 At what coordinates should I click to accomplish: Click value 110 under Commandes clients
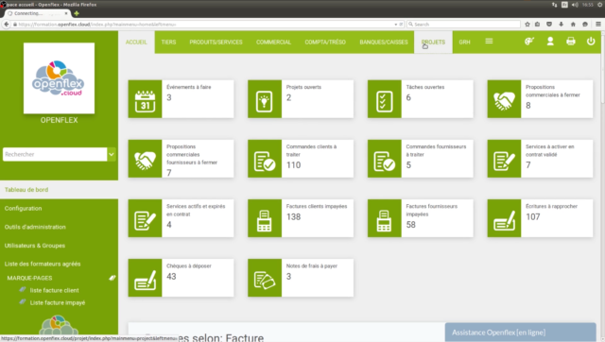pos(294,165)
